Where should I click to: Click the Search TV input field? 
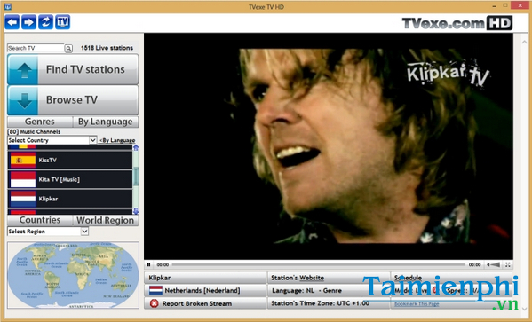point(36,48)
